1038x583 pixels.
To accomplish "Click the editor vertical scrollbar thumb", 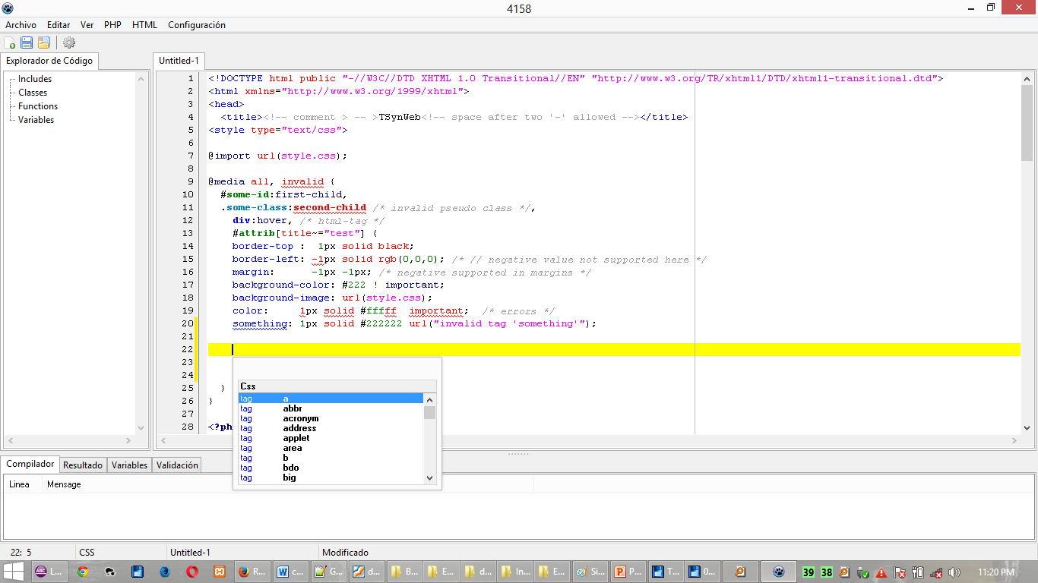I will pos(1027,121).
